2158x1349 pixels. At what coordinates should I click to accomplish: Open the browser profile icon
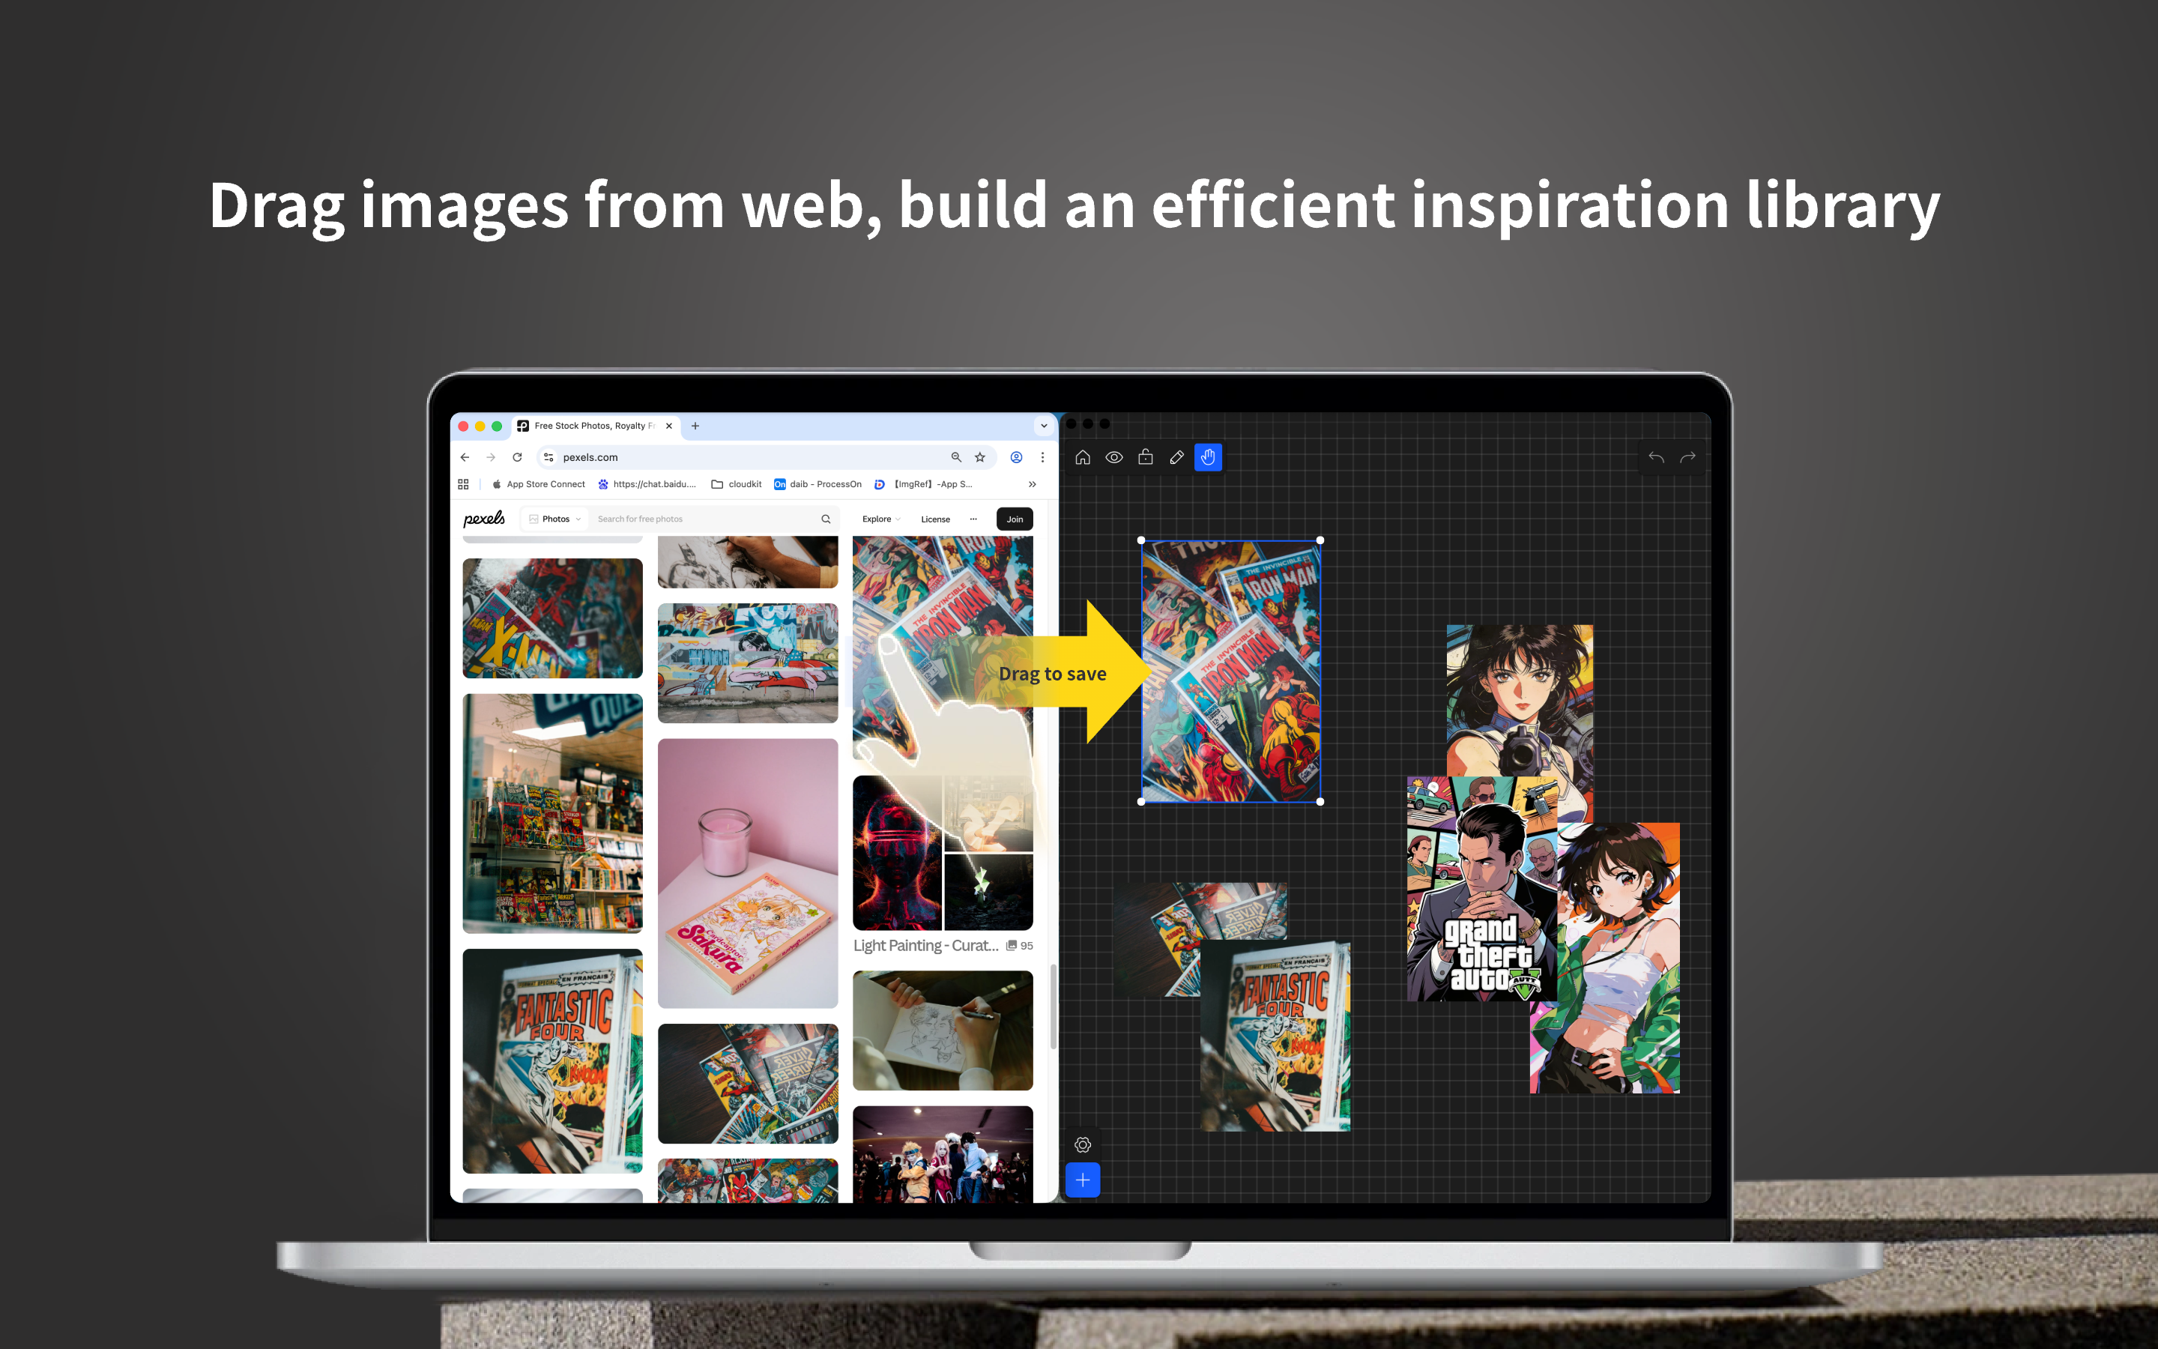point(1016,457)
